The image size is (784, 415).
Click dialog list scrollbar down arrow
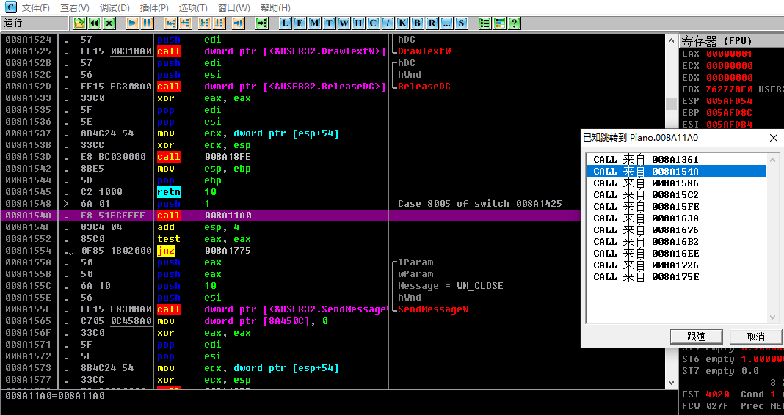[772, 317]
